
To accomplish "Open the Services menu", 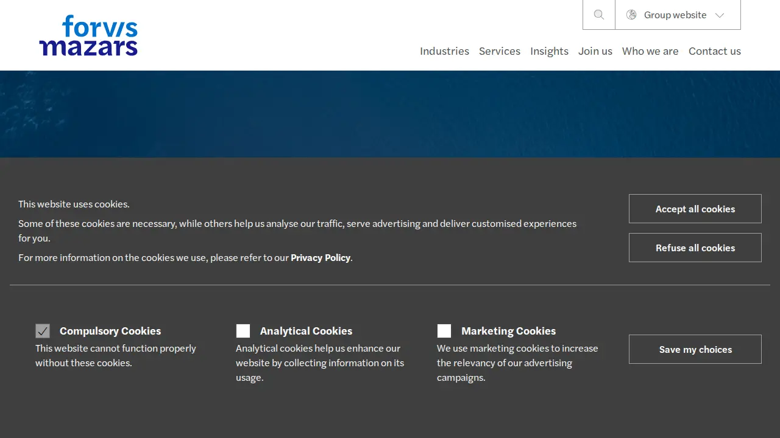I will click(x=500, y=51).
